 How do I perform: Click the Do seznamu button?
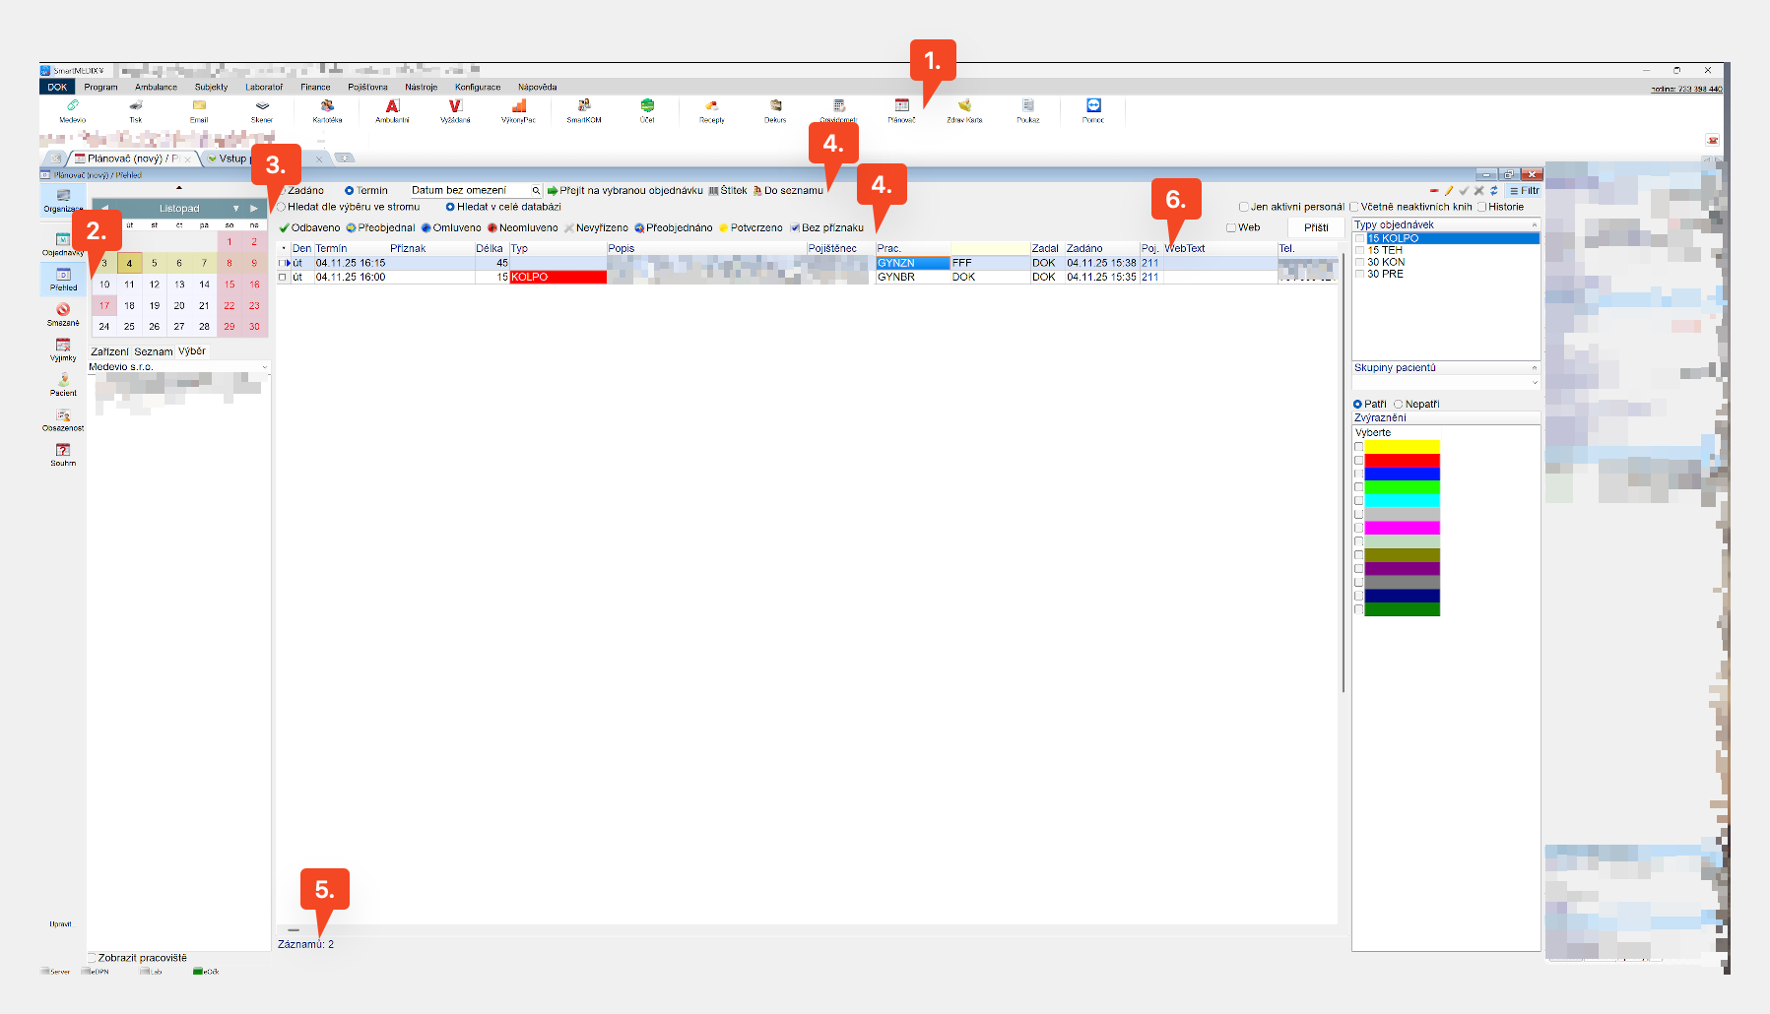click(788, 191)
